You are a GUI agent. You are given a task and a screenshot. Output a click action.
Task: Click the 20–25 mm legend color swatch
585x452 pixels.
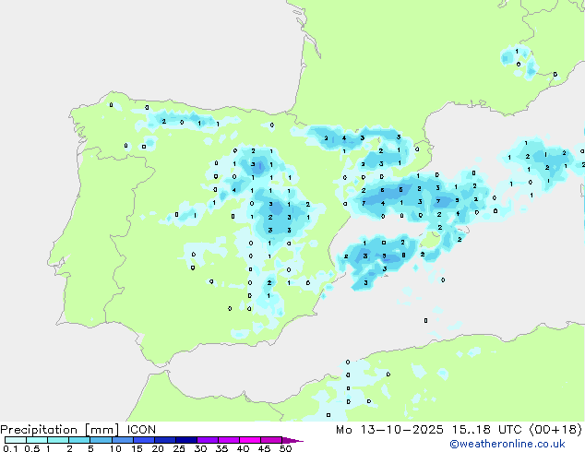(x=164, y=440)
